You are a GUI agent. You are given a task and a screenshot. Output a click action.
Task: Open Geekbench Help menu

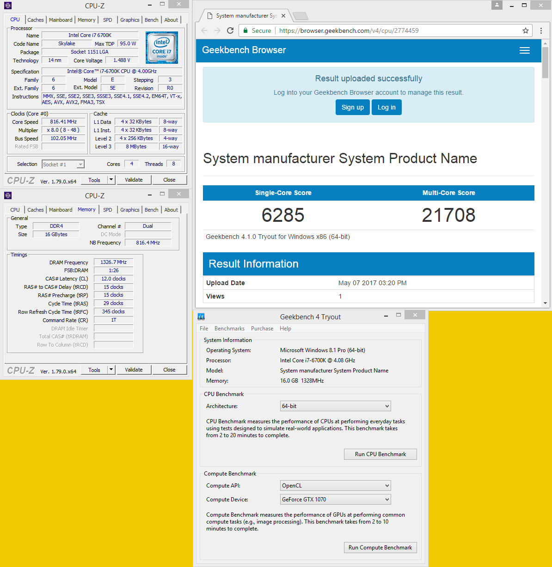[286, 329]
